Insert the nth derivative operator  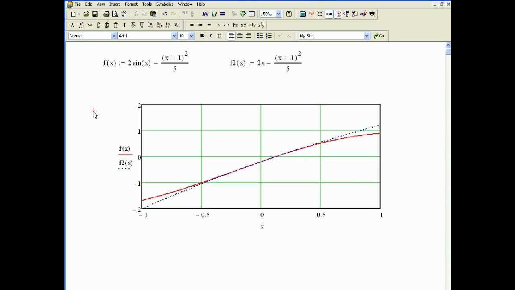click(x=81, y=25)
